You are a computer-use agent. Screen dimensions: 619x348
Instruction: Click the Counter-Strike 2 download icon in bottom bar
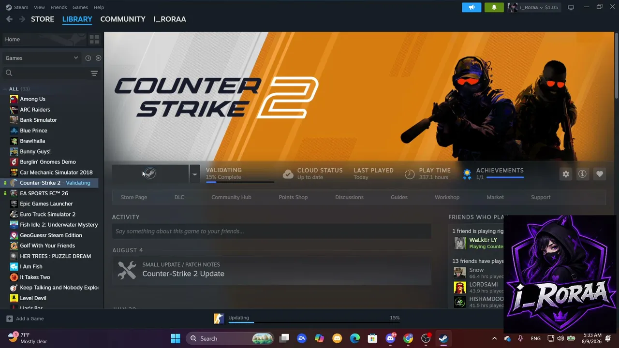point(219,319)
